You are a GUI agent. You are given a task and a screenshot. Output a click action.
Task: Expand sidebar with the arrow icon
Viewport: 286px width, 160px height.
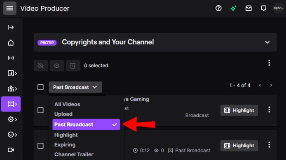click(11, 27)
